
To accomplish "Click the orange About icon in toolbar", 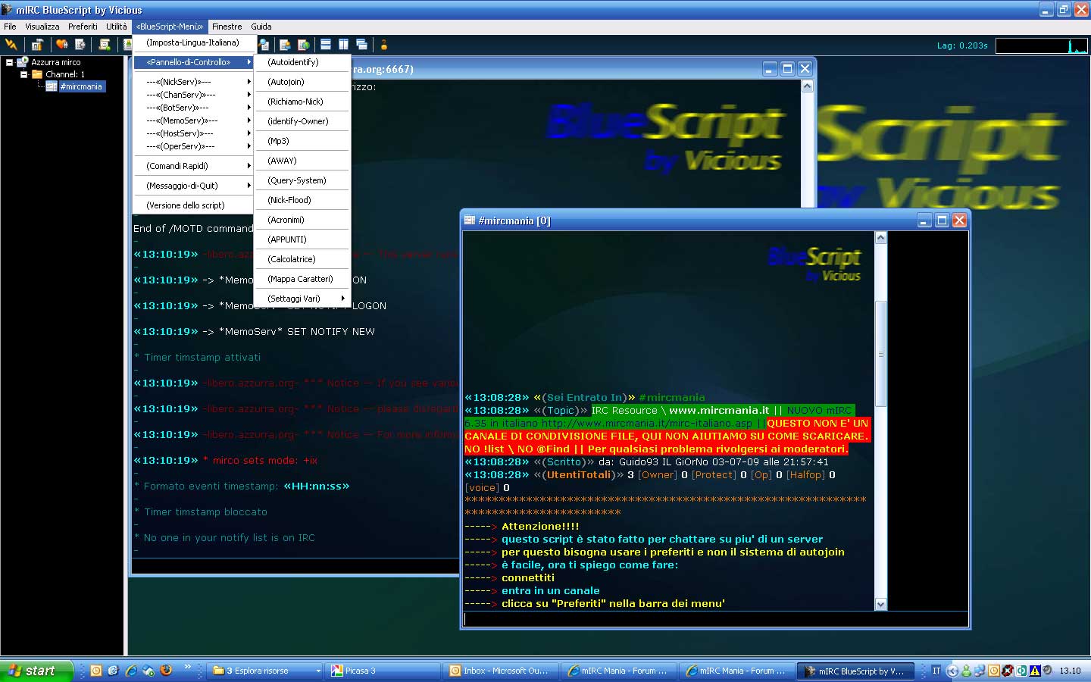I will [384, 45].
